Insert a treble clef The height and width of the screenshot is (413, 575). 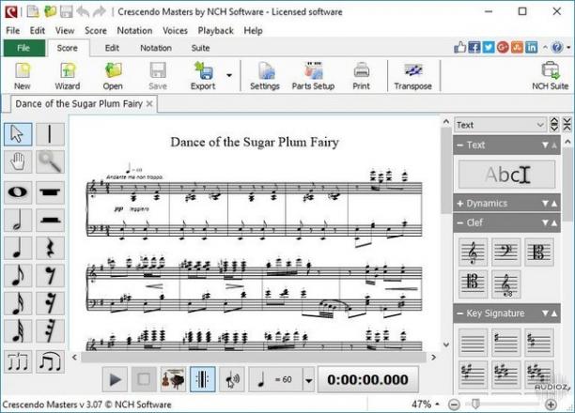pos(473,252)
